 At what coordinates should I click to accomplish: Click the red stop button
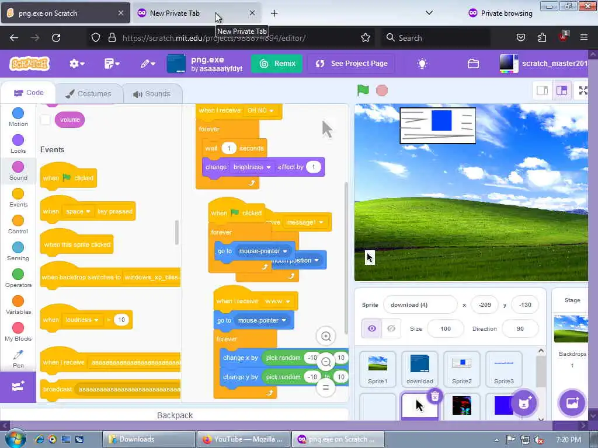point(382,90)
